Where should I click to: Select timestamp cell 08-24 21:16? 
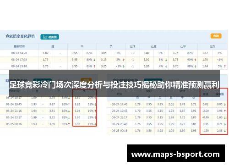(14, 111)
